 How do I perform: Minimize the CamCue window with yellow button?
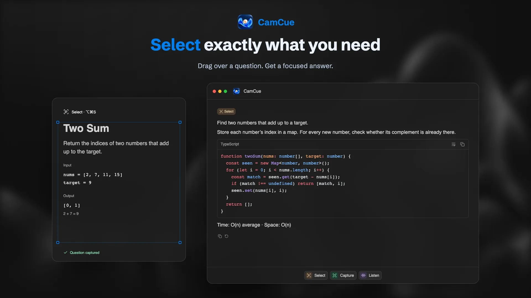[220, 91]
